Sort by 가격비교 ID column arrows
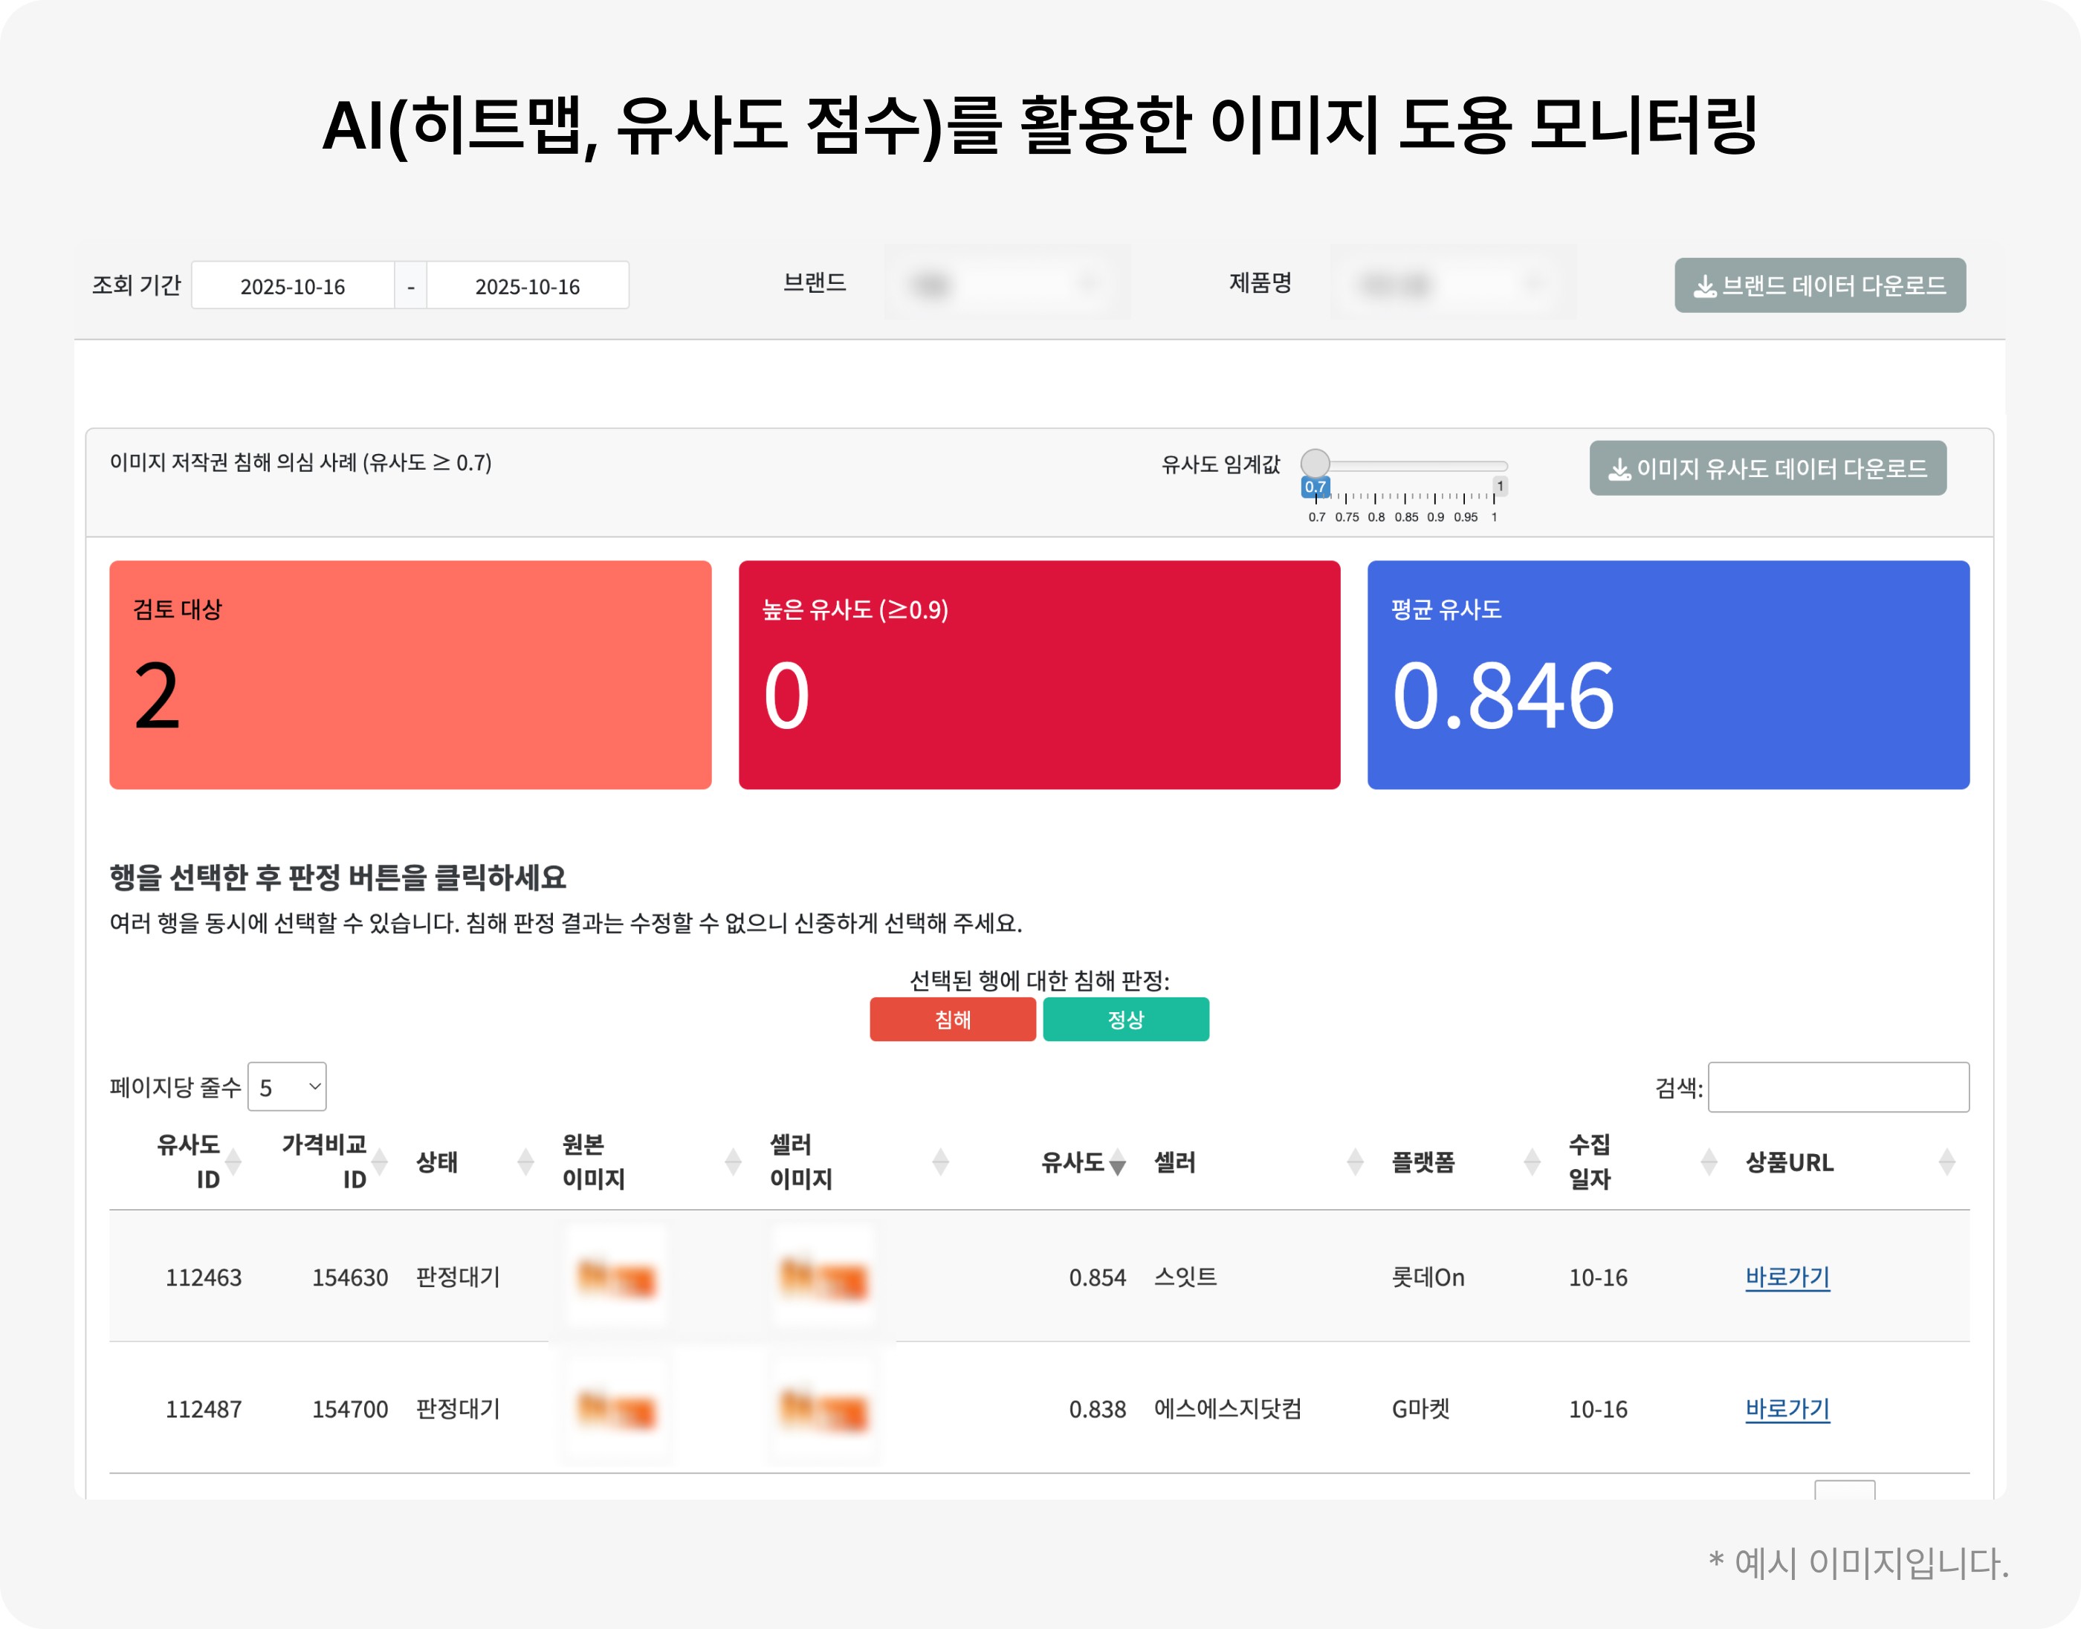The width and height of the screenshot is (2081, 1629). (380, 1162)
